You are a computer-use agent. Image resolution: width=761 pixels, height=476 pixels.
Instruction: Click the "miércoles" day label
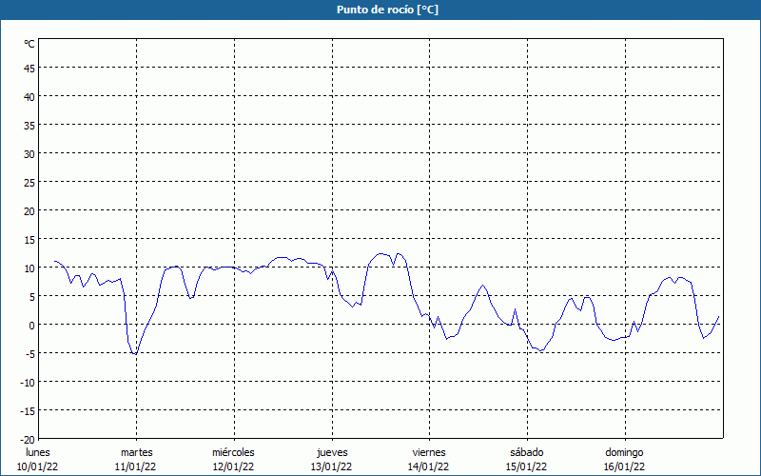pyautogui.click(x=233, y=452)
